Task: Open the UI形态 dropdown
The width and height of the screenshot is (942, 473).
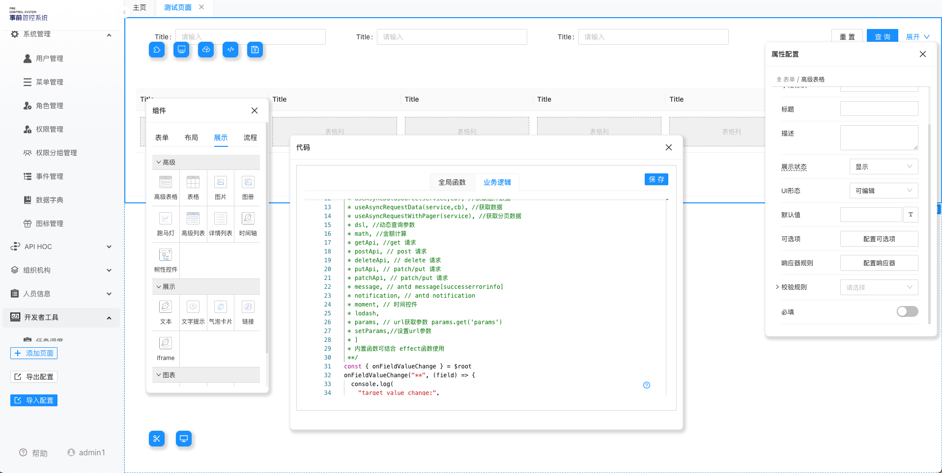Action: tap(884, 191)
